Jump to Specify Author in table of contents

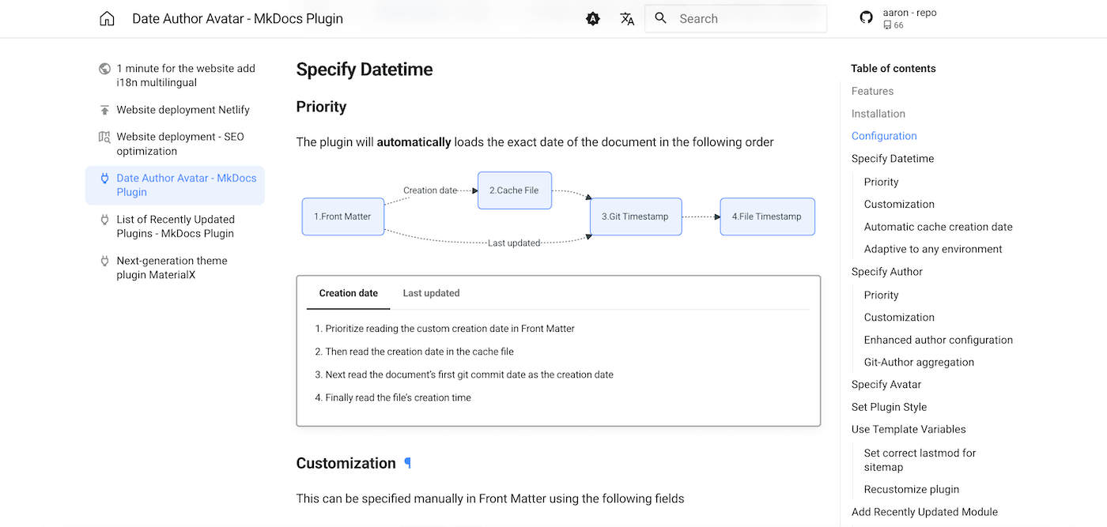click(x=887, y=272)
